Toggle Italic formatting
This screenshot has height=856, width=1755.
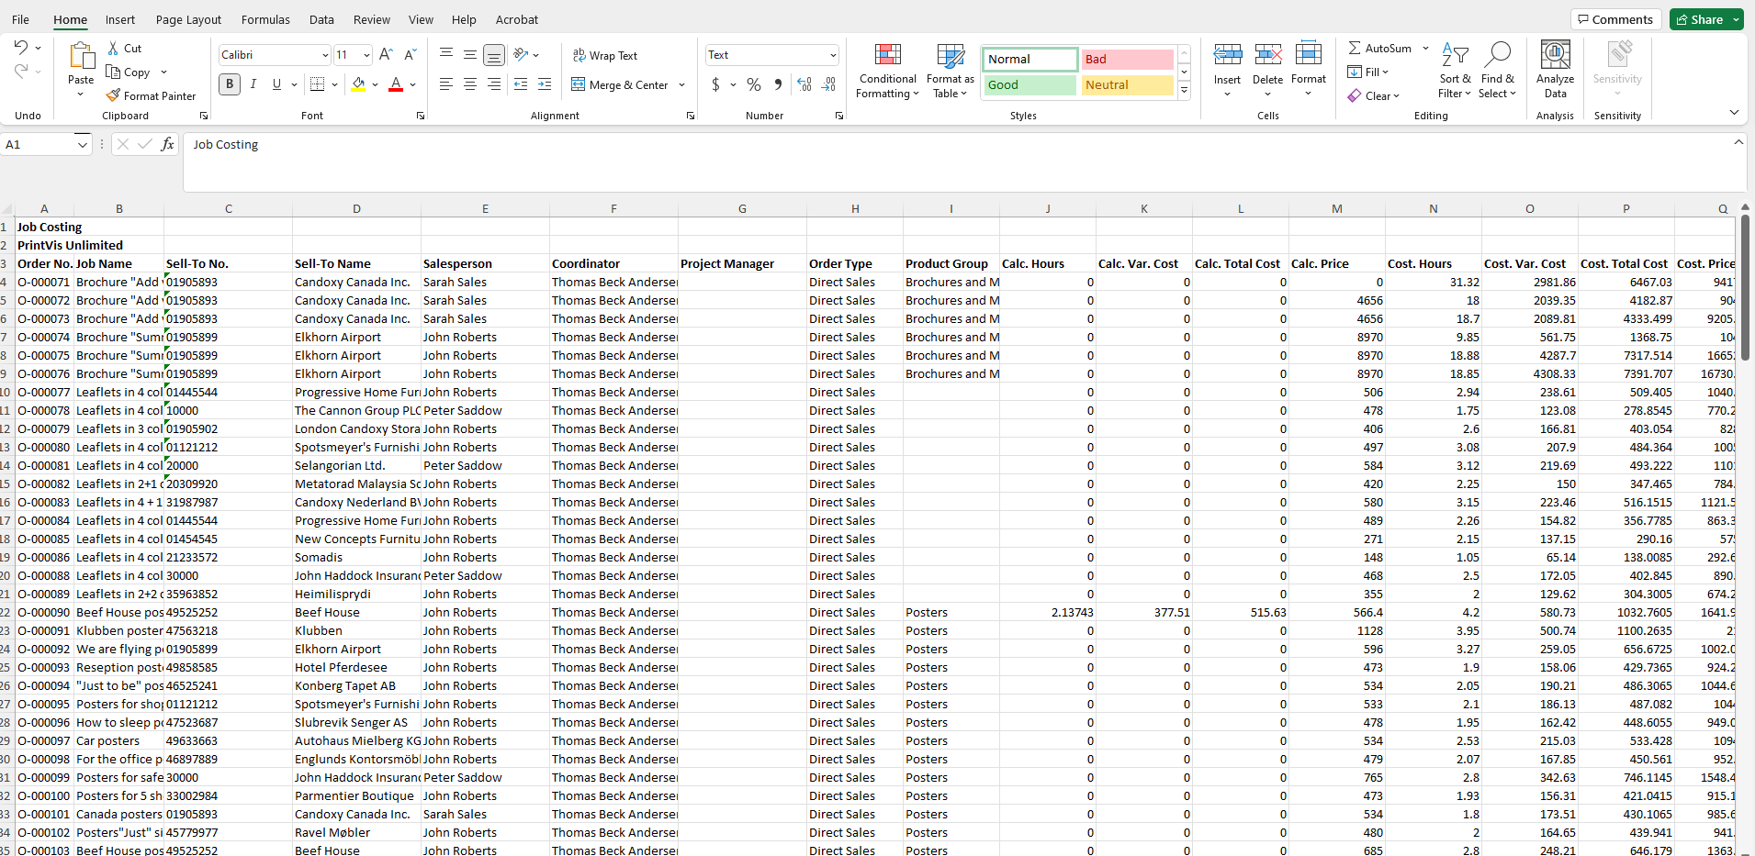(x=253, y=84)
